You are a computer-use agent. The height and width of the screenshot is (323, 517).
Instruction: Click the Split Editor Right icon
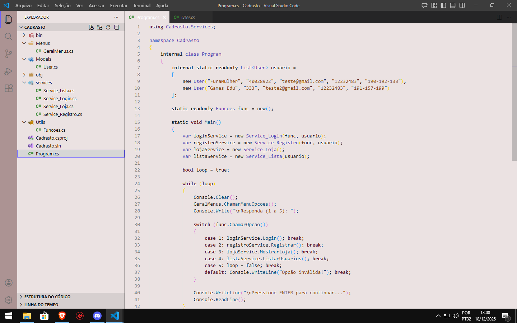[499, 17]
